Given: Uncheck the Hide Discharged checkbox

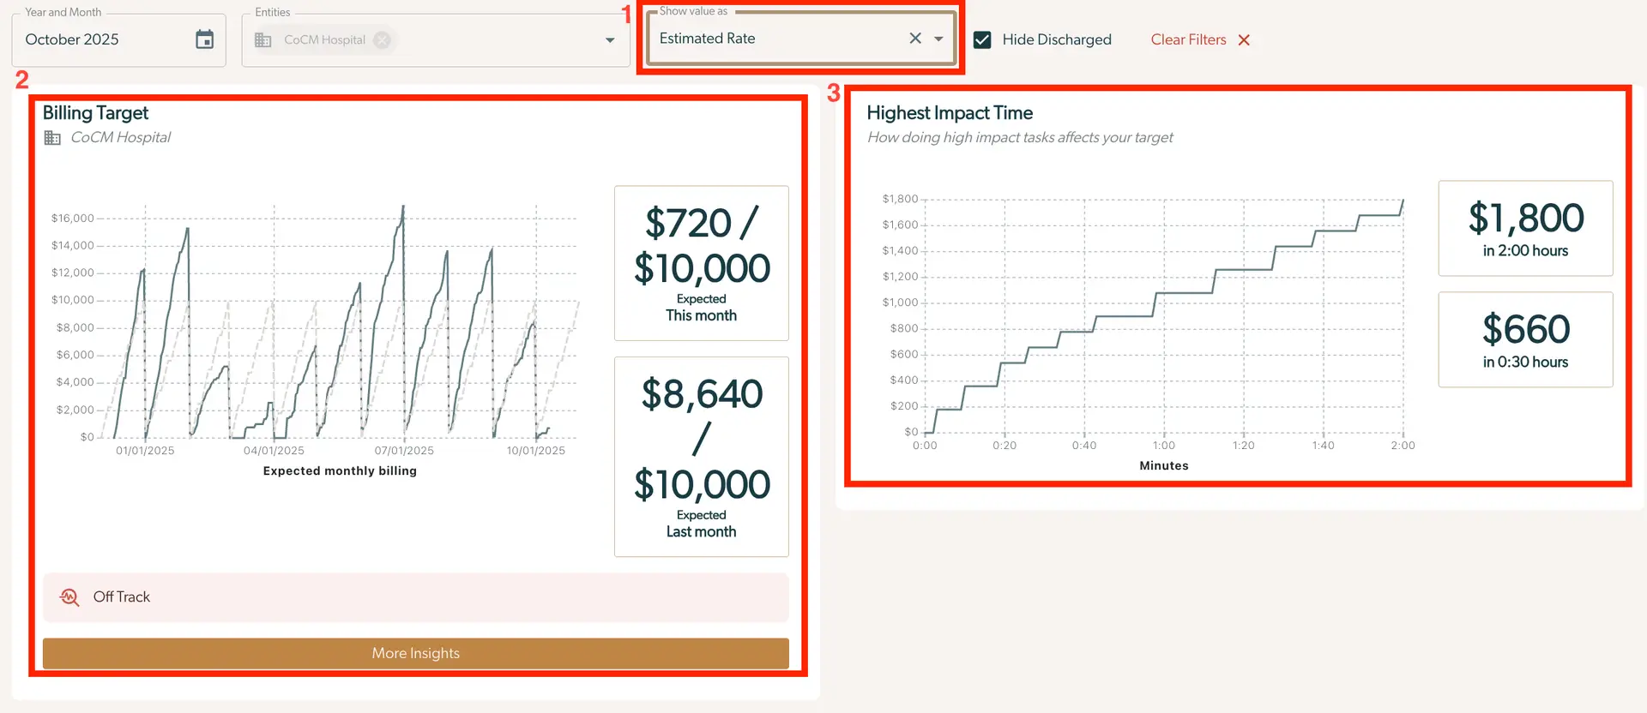Looking at the screenshot, I should click(x=982, y=39).
